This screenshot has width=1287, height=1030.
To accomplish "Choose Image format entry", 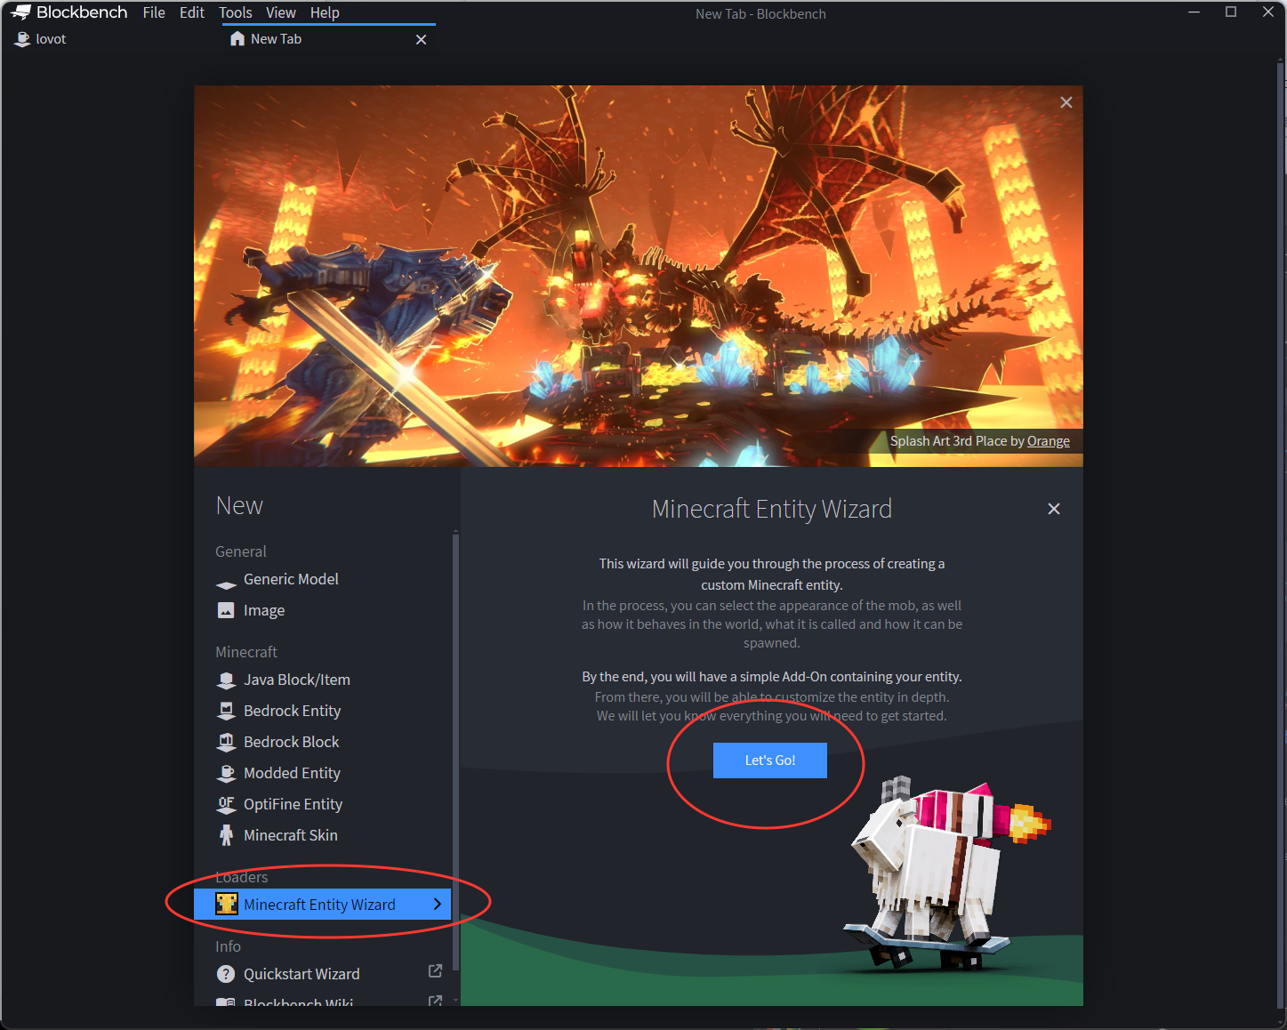I will 322,610.
